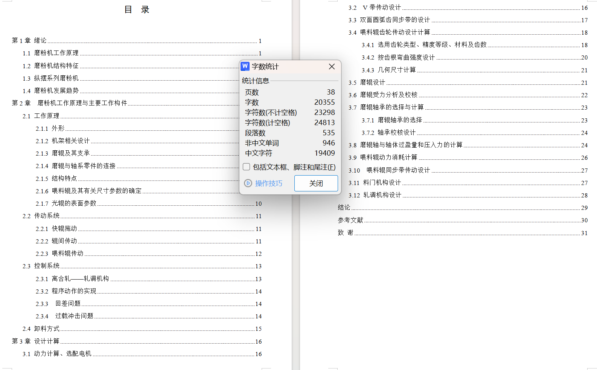Viewport: 597px width, 370px height.
Task: Select 3.12 轧调机构设计
Action: [468, 195]
